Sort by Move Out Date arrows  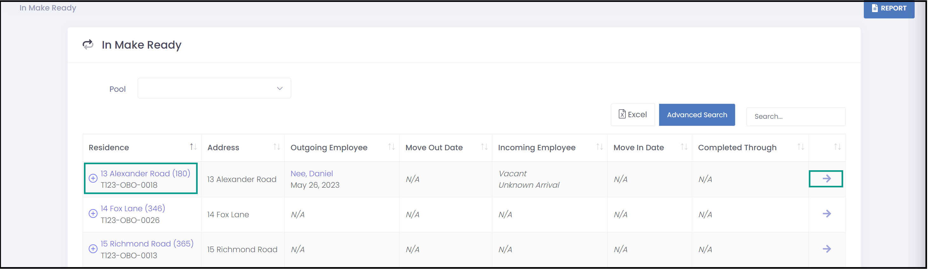[x=484, y=147]
